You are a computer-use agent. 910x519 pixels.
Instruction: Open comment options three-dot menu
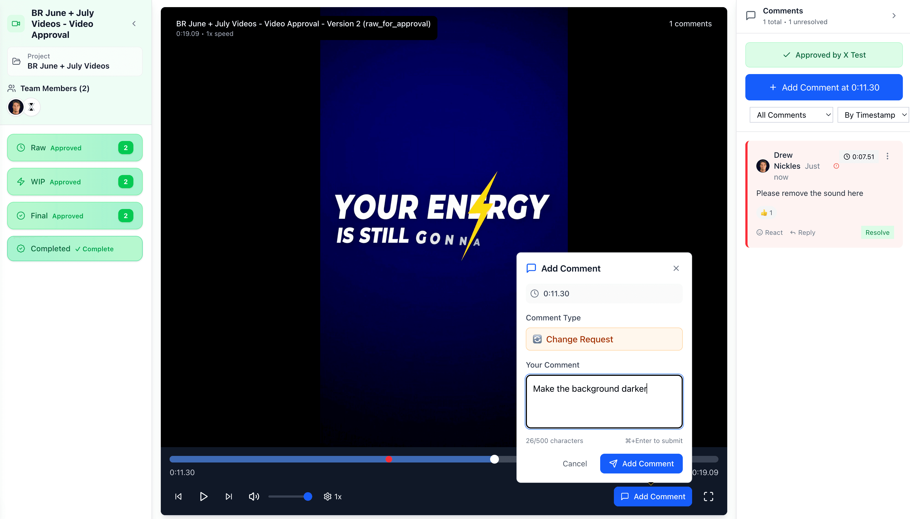click(x=887, y=156)
